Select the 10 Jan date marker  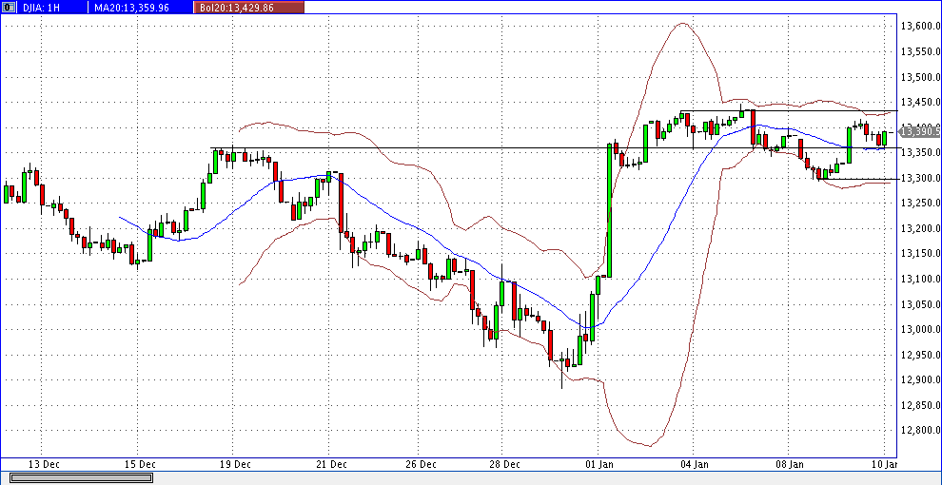pyautogui.click(x=884, y=464)
